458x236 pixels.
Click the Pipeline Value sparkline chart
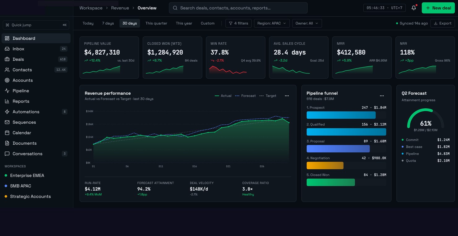[x=102, y=70]
